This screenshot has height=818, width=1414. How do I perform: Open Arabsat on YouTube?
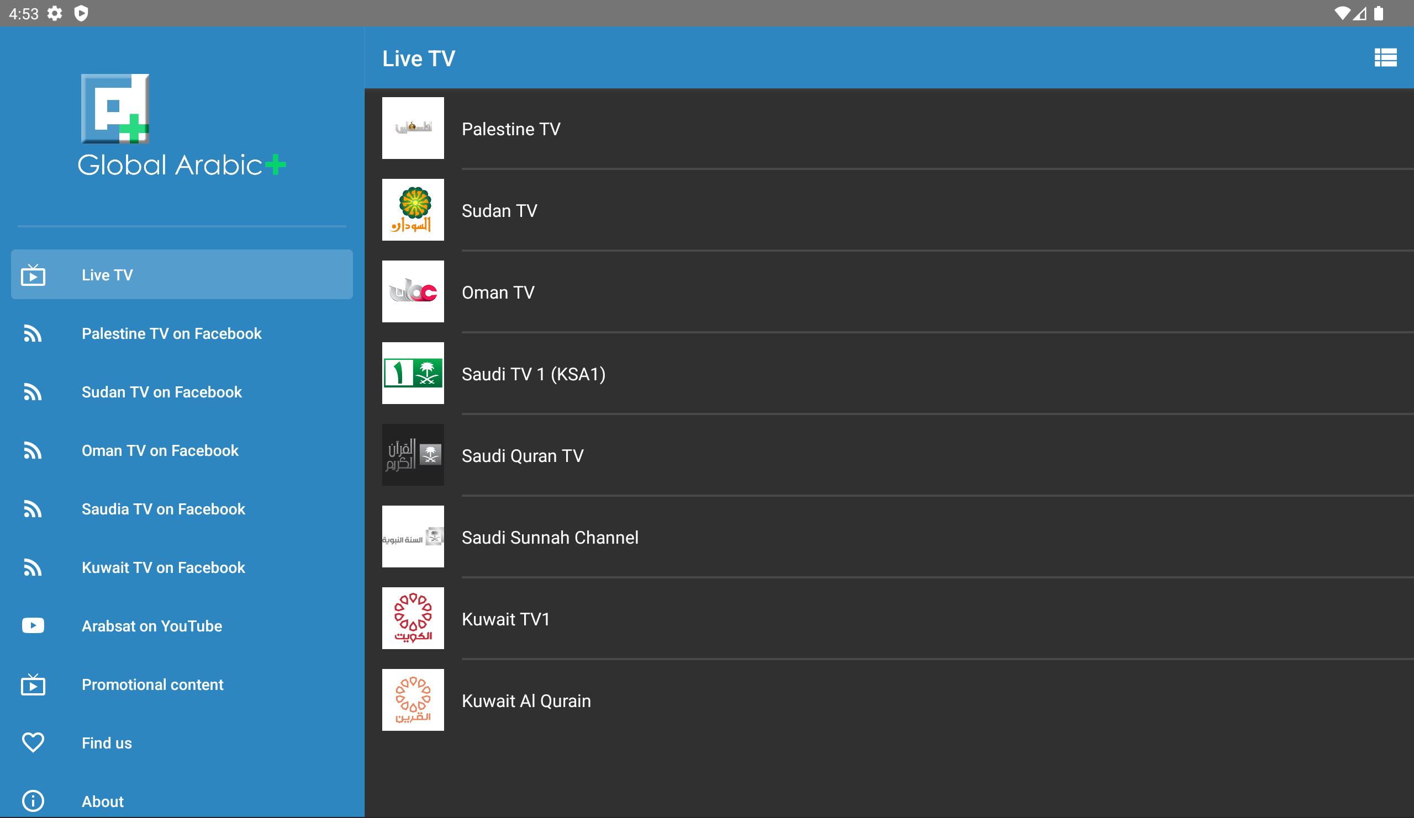(182, 626)
